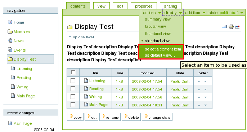247x132 pixels.
Task: Click the Main Page icon in recent changes
Action: pos(10,123)
